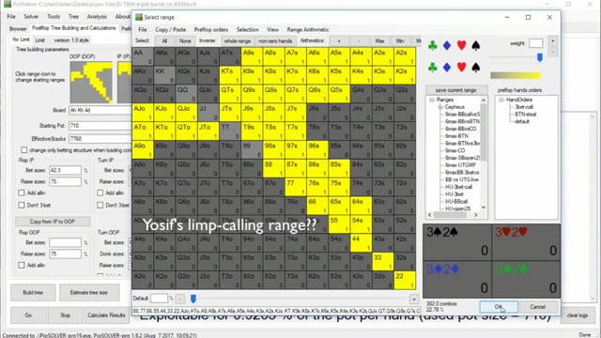
Task: Expand the Cepheus tree node
Action: [440, 107]
